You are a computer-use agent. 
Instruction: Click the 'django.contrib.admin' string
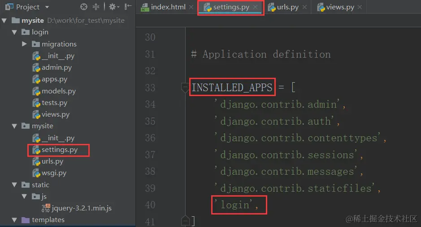click(x=277, y=105)
